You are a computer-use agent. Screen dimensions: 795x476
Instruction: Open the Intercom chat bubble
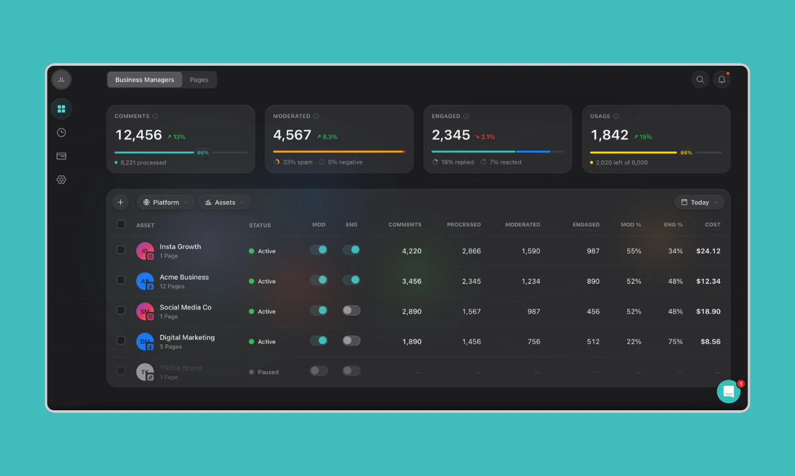(x=728, y=391)
